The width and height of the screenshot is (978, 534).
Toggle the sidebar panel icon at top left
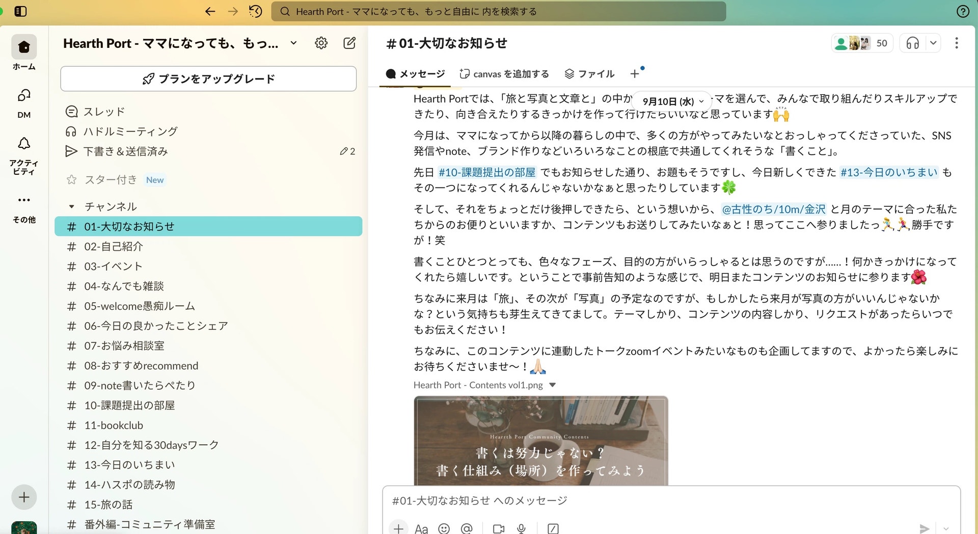click(20, 11)
